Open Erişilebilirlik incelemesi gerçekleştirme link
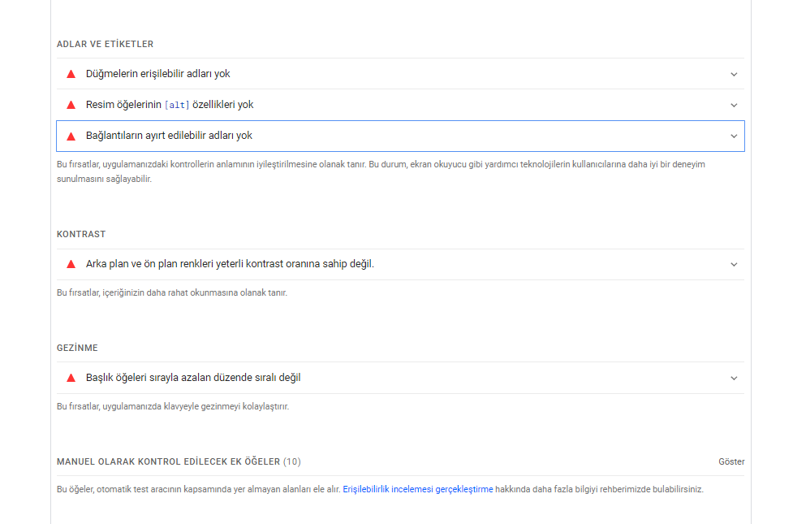Screen dimensions: 793x524 click(x=418, y=489)
